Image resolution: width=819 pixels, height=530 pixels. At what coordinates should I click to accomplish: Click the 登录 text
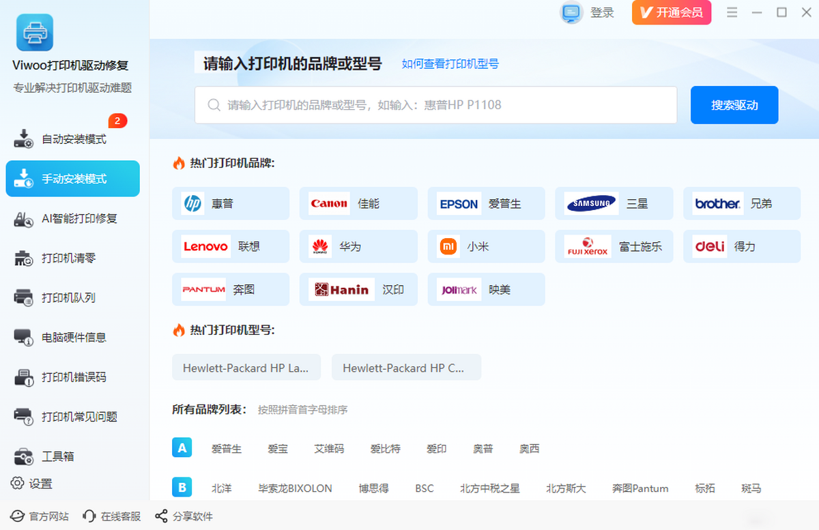pos(602,12)
